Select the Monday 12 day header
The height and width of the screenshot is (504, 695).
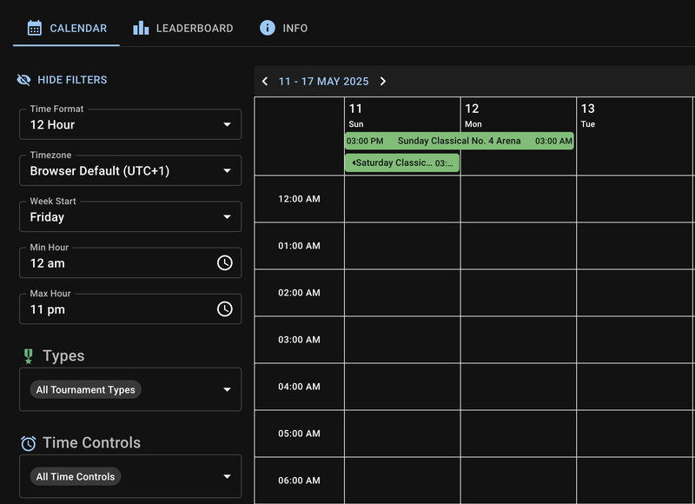pyautogui.click(x=473, y=115)
